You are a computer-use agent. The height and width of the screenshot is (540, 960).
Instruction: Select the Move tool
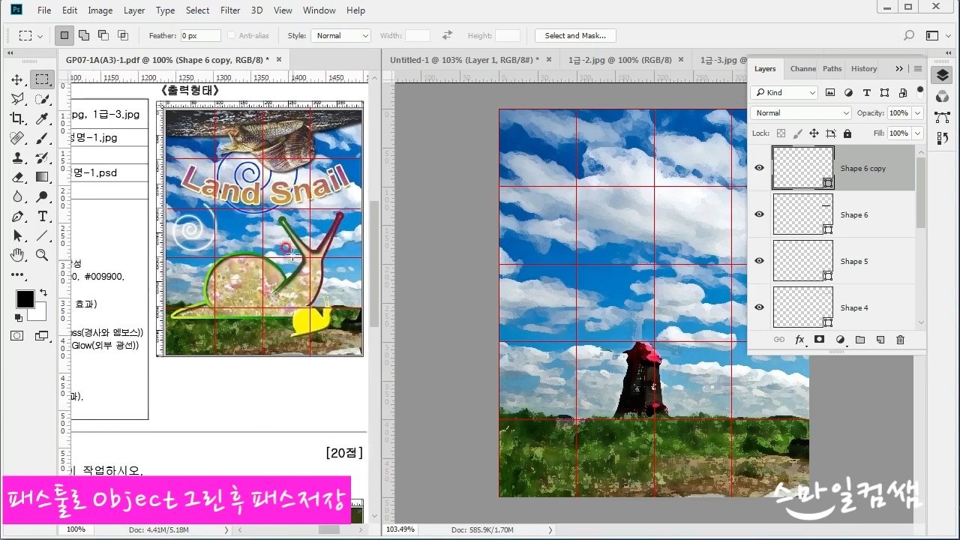tap(17, 79)
